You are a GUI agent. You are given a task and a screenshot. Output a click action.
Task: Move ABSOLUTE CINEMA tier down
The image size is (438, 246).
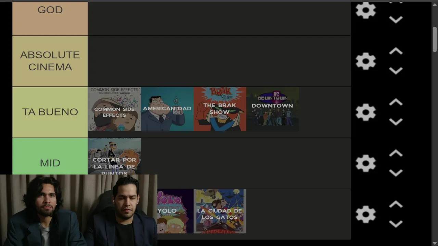(x=396, y=71)
